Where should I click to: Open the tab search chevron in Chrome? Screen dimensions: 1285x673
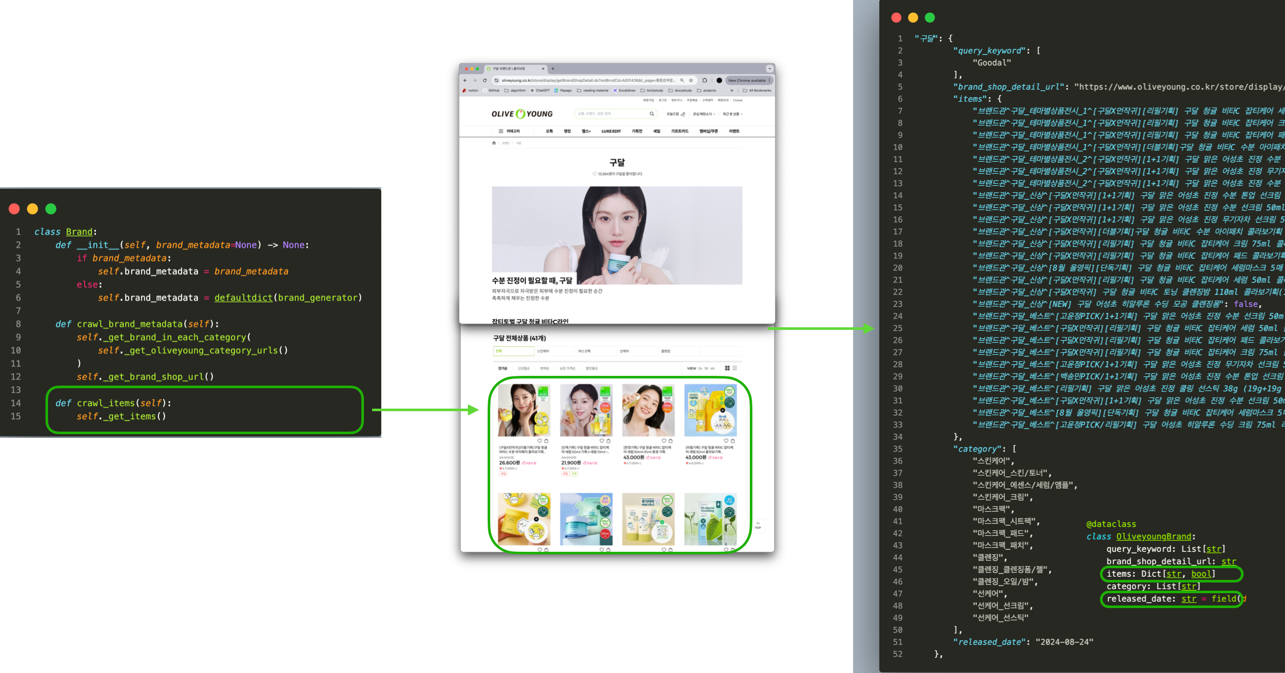[x=769, y=69]
